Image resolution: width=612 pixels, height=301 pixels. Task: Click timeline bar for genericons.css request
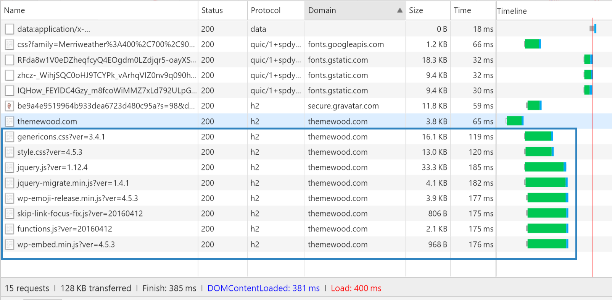click(x=539, y=136)
